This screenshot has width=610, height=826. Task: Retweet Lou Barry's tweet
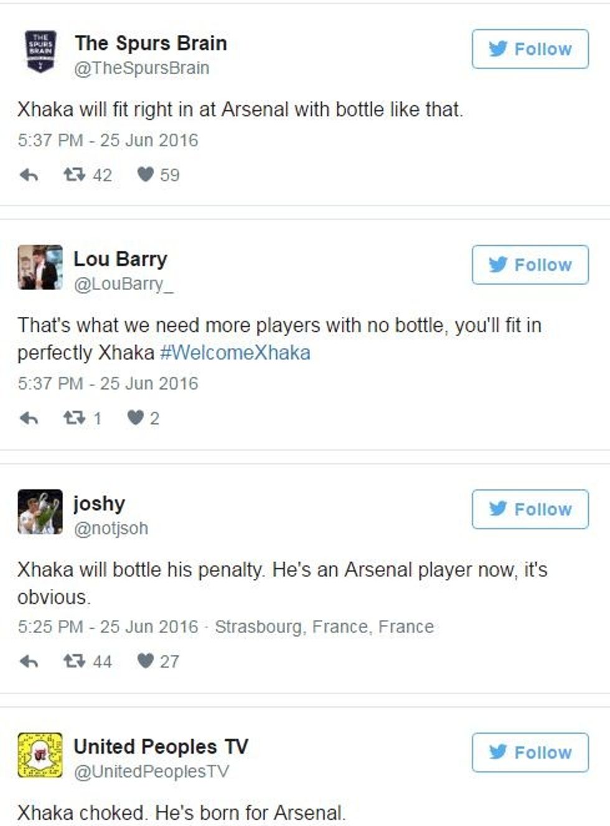(74, 418)
